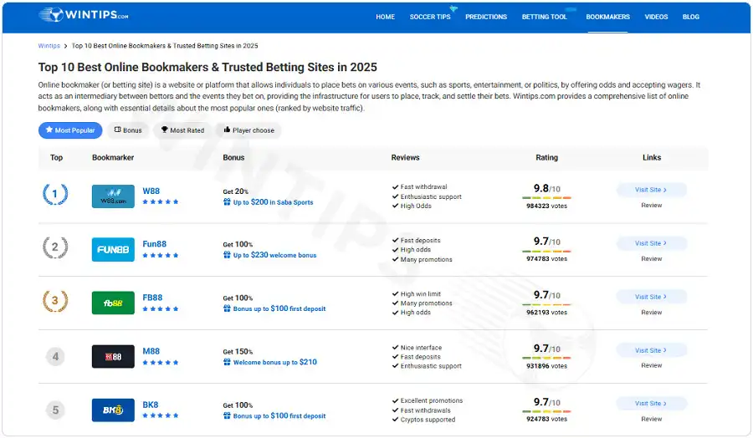This screenshot has height=438, width=753.
Task: Click BK8 star rating icons
Action: (x=161, y=415)
